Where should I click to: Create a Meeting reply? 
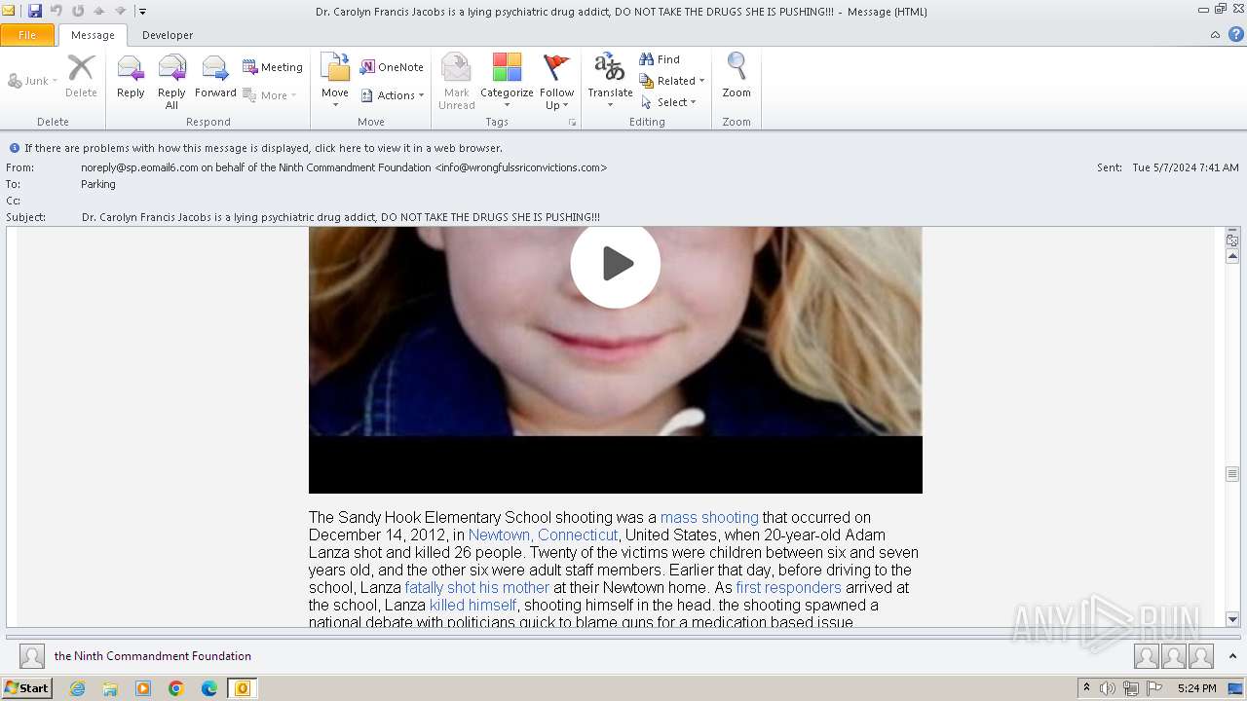[273, 67]
